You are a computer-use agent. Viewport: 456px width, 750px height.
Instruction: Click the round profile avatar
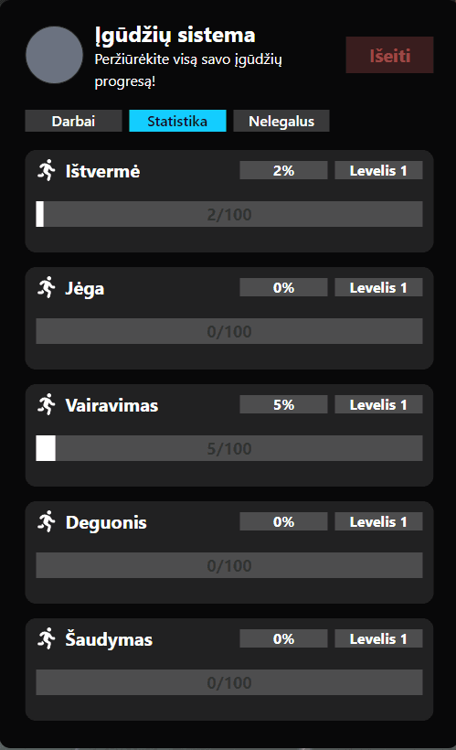pyautogui.click(x=54, y=55)
